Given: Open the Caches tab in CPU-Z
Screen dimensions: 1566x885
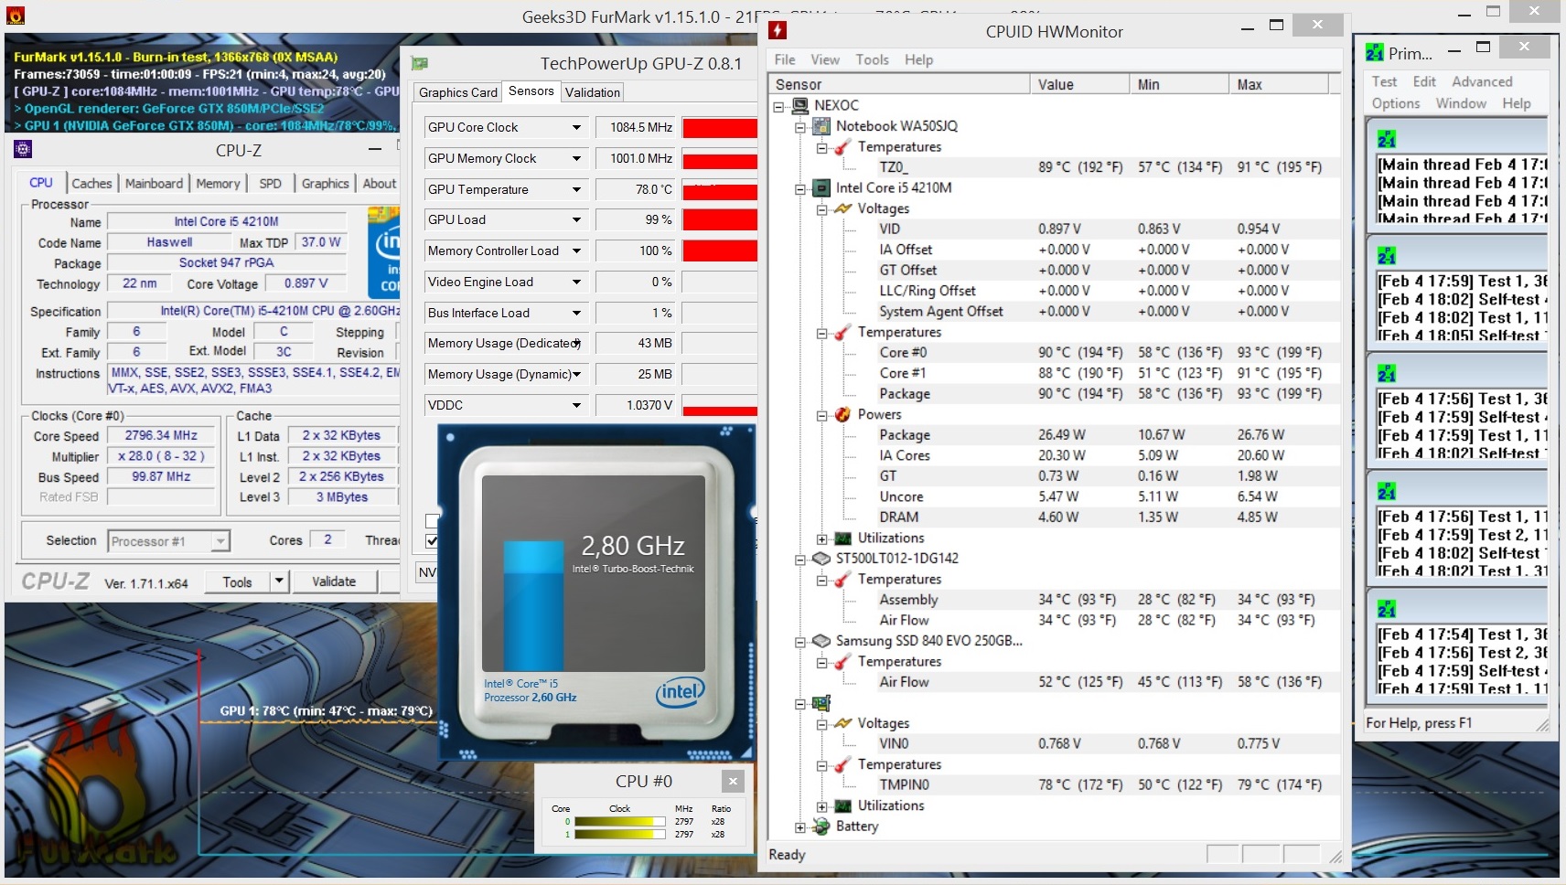Looking at the screenshot, I should point(91,184).
